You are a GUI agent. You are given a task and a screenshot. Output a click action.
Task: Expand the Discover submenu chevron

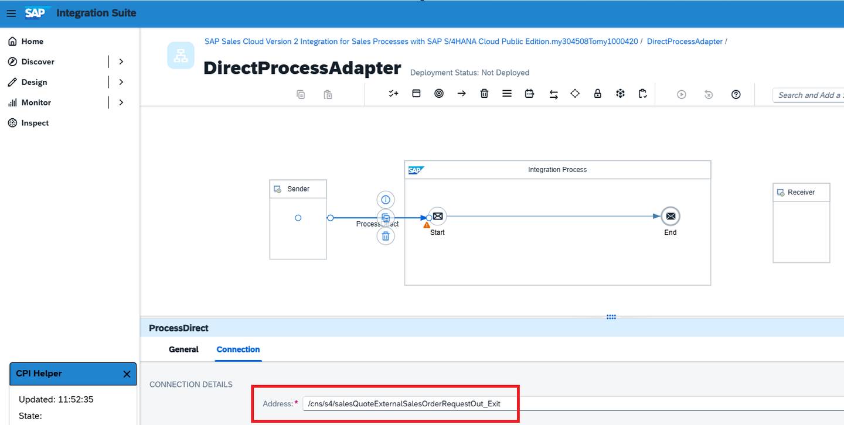tap(121, 61)
